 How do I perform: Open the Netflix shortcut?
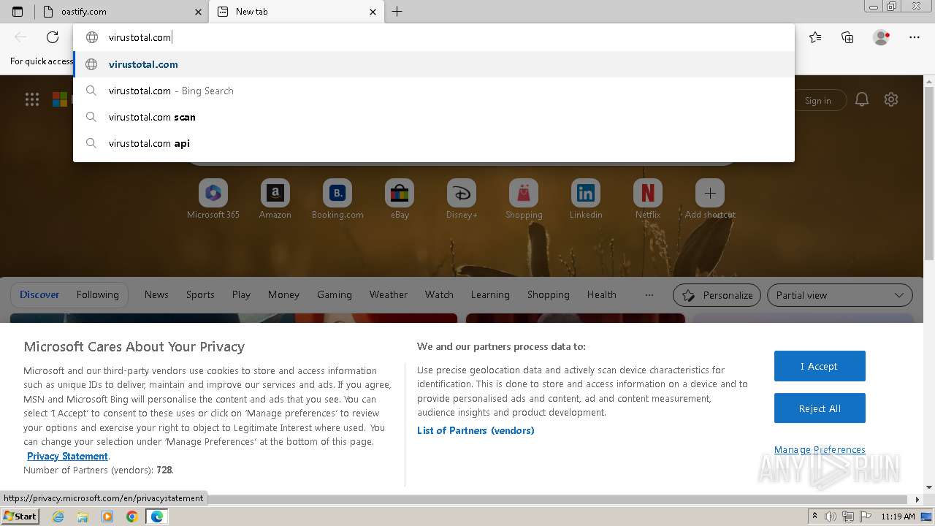pos(648,199)
